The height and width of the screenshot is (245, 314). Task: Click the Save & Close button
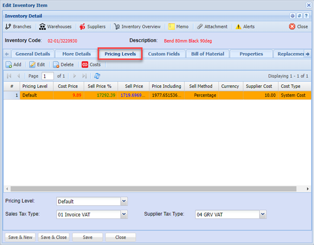54,237
